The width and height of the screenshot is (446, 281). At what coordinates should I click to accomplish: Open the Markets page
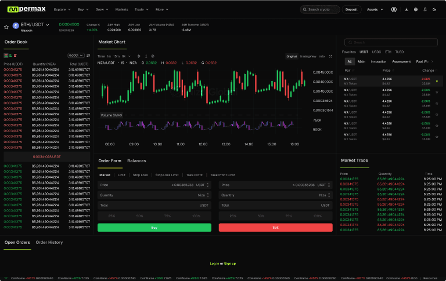pyautogui.click(x=121, y=10)
